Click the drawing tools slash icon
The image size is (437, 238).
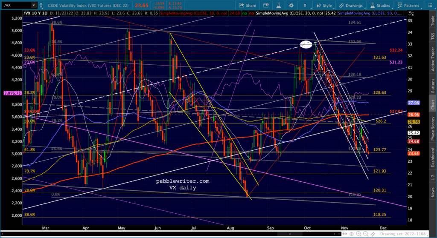[x=373, y=234]
